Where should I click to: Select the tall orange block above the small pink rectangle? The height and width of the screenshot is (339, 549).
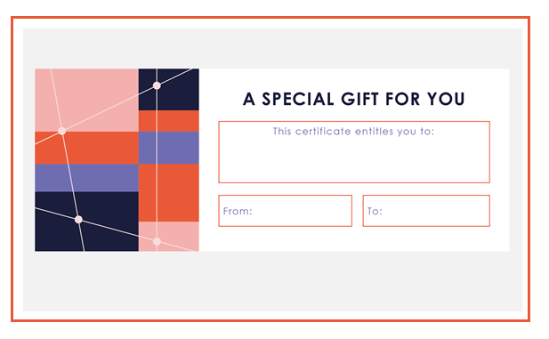click(169, 192)
